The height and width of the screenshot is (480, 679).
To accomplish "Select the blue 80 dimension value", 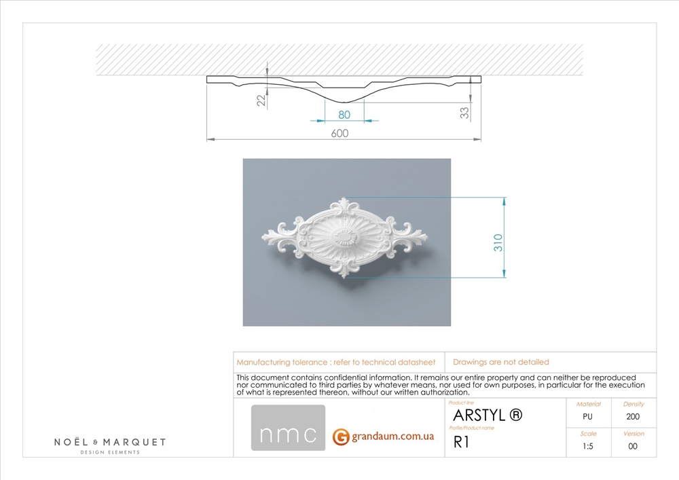I will (x=344, y=115).
